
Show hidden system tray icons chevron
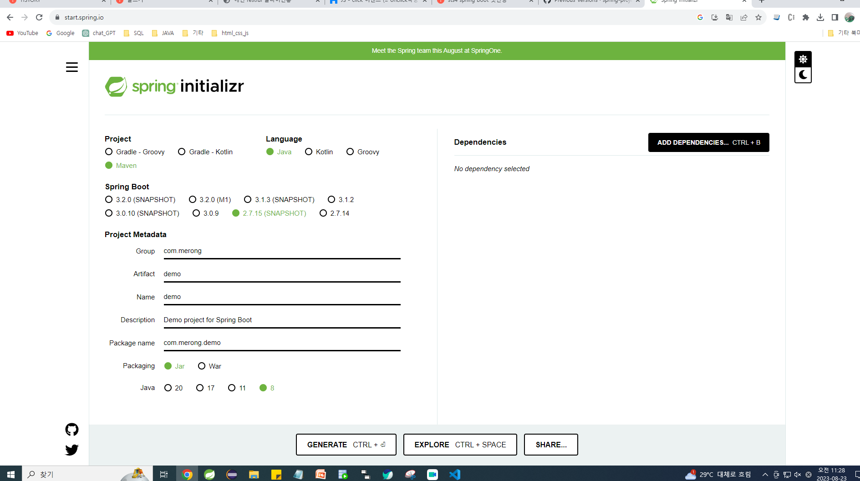(x=765, y=475)
